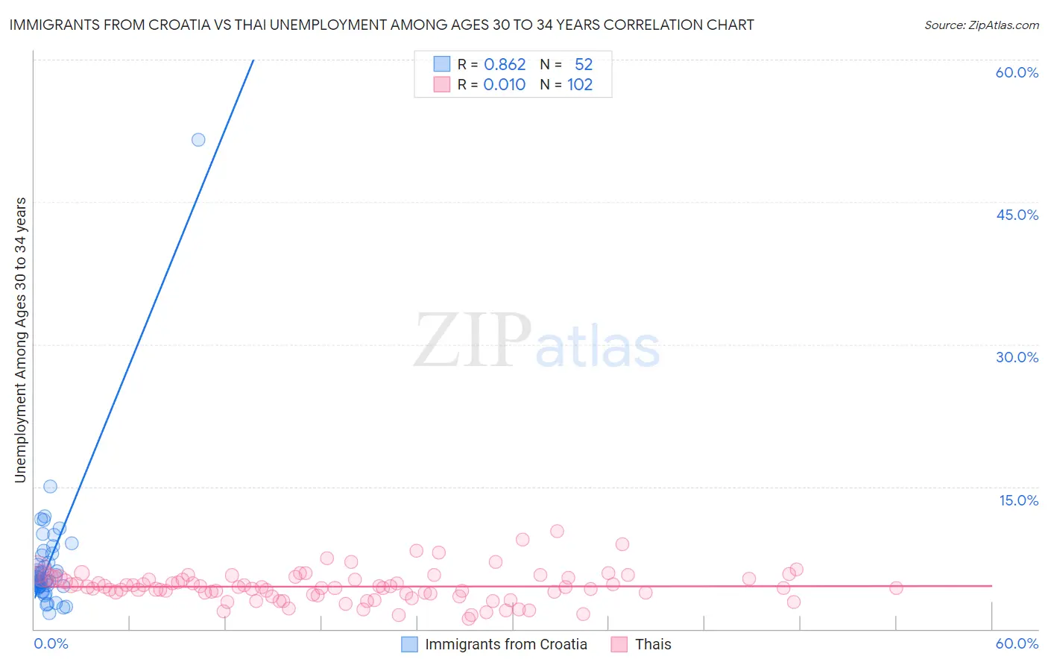Click the 60.0% y-axis label
The image size is (1048, 665).
1017,72
